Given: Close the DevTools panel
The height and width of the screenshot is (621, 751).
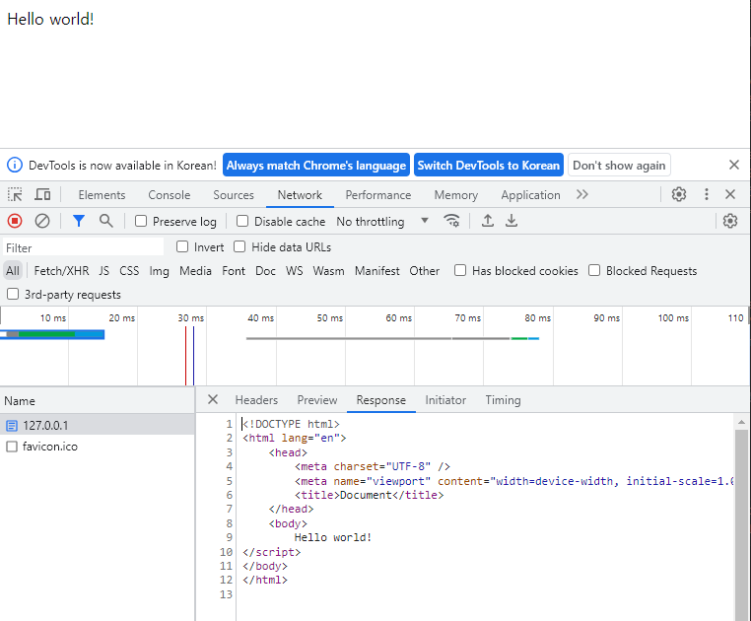Looking at the screenshot, I should [730, 194].
